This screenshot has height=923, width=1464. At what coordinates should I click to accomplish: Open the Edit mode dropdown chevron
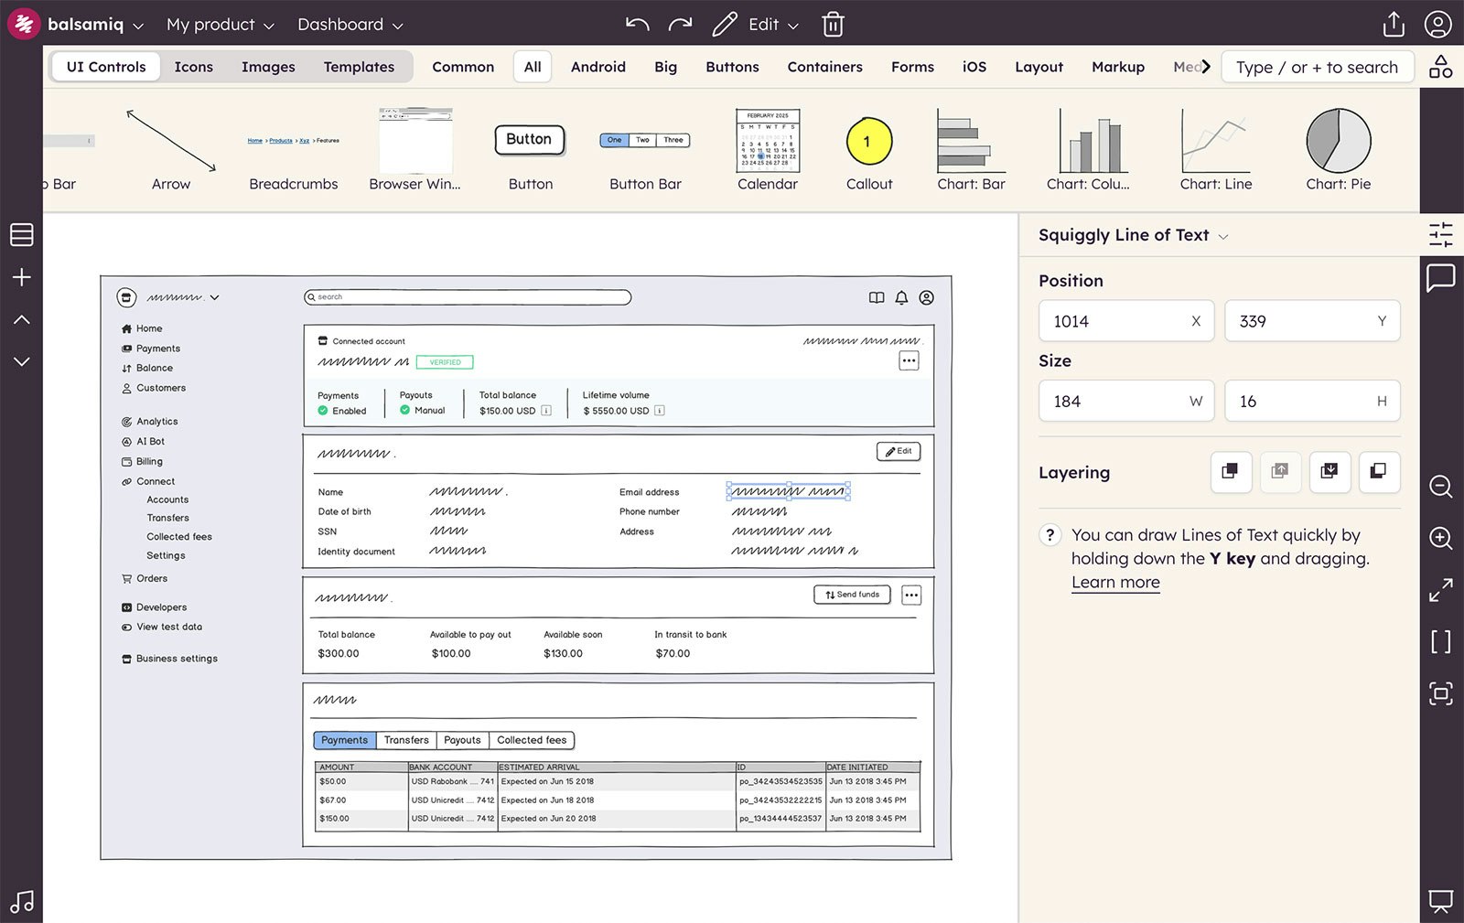(x=792, y=25)
